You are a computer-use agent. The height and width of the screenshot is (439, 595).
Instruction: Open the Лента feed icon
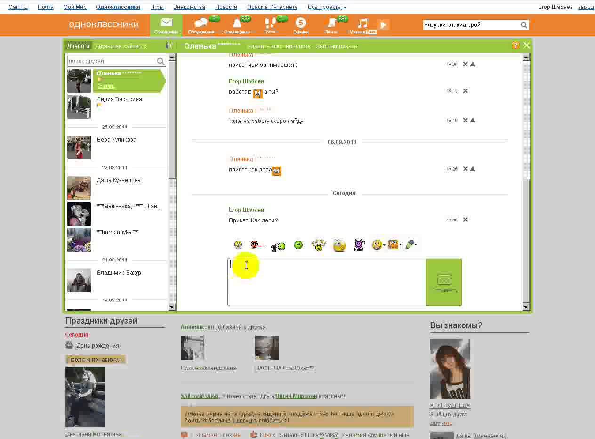pyautogui.click(x=332, y=24)
